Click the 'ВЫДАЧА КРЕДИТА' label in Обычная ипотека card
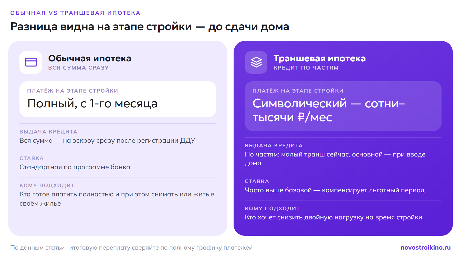 point(48,132)
